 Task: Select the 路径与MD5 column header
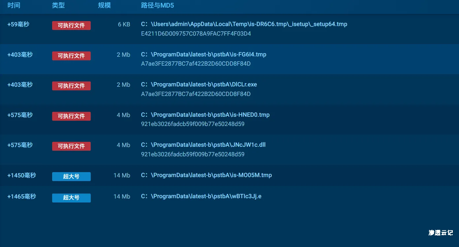[157, 5]
